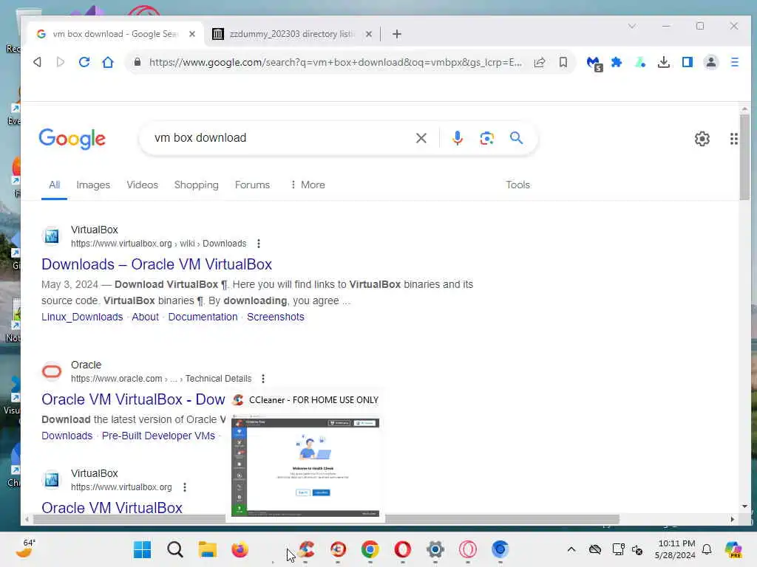Screen dimensions: 757x567
Task: Open more options for Oracle Technical Details result
Action: coord(263,379)
